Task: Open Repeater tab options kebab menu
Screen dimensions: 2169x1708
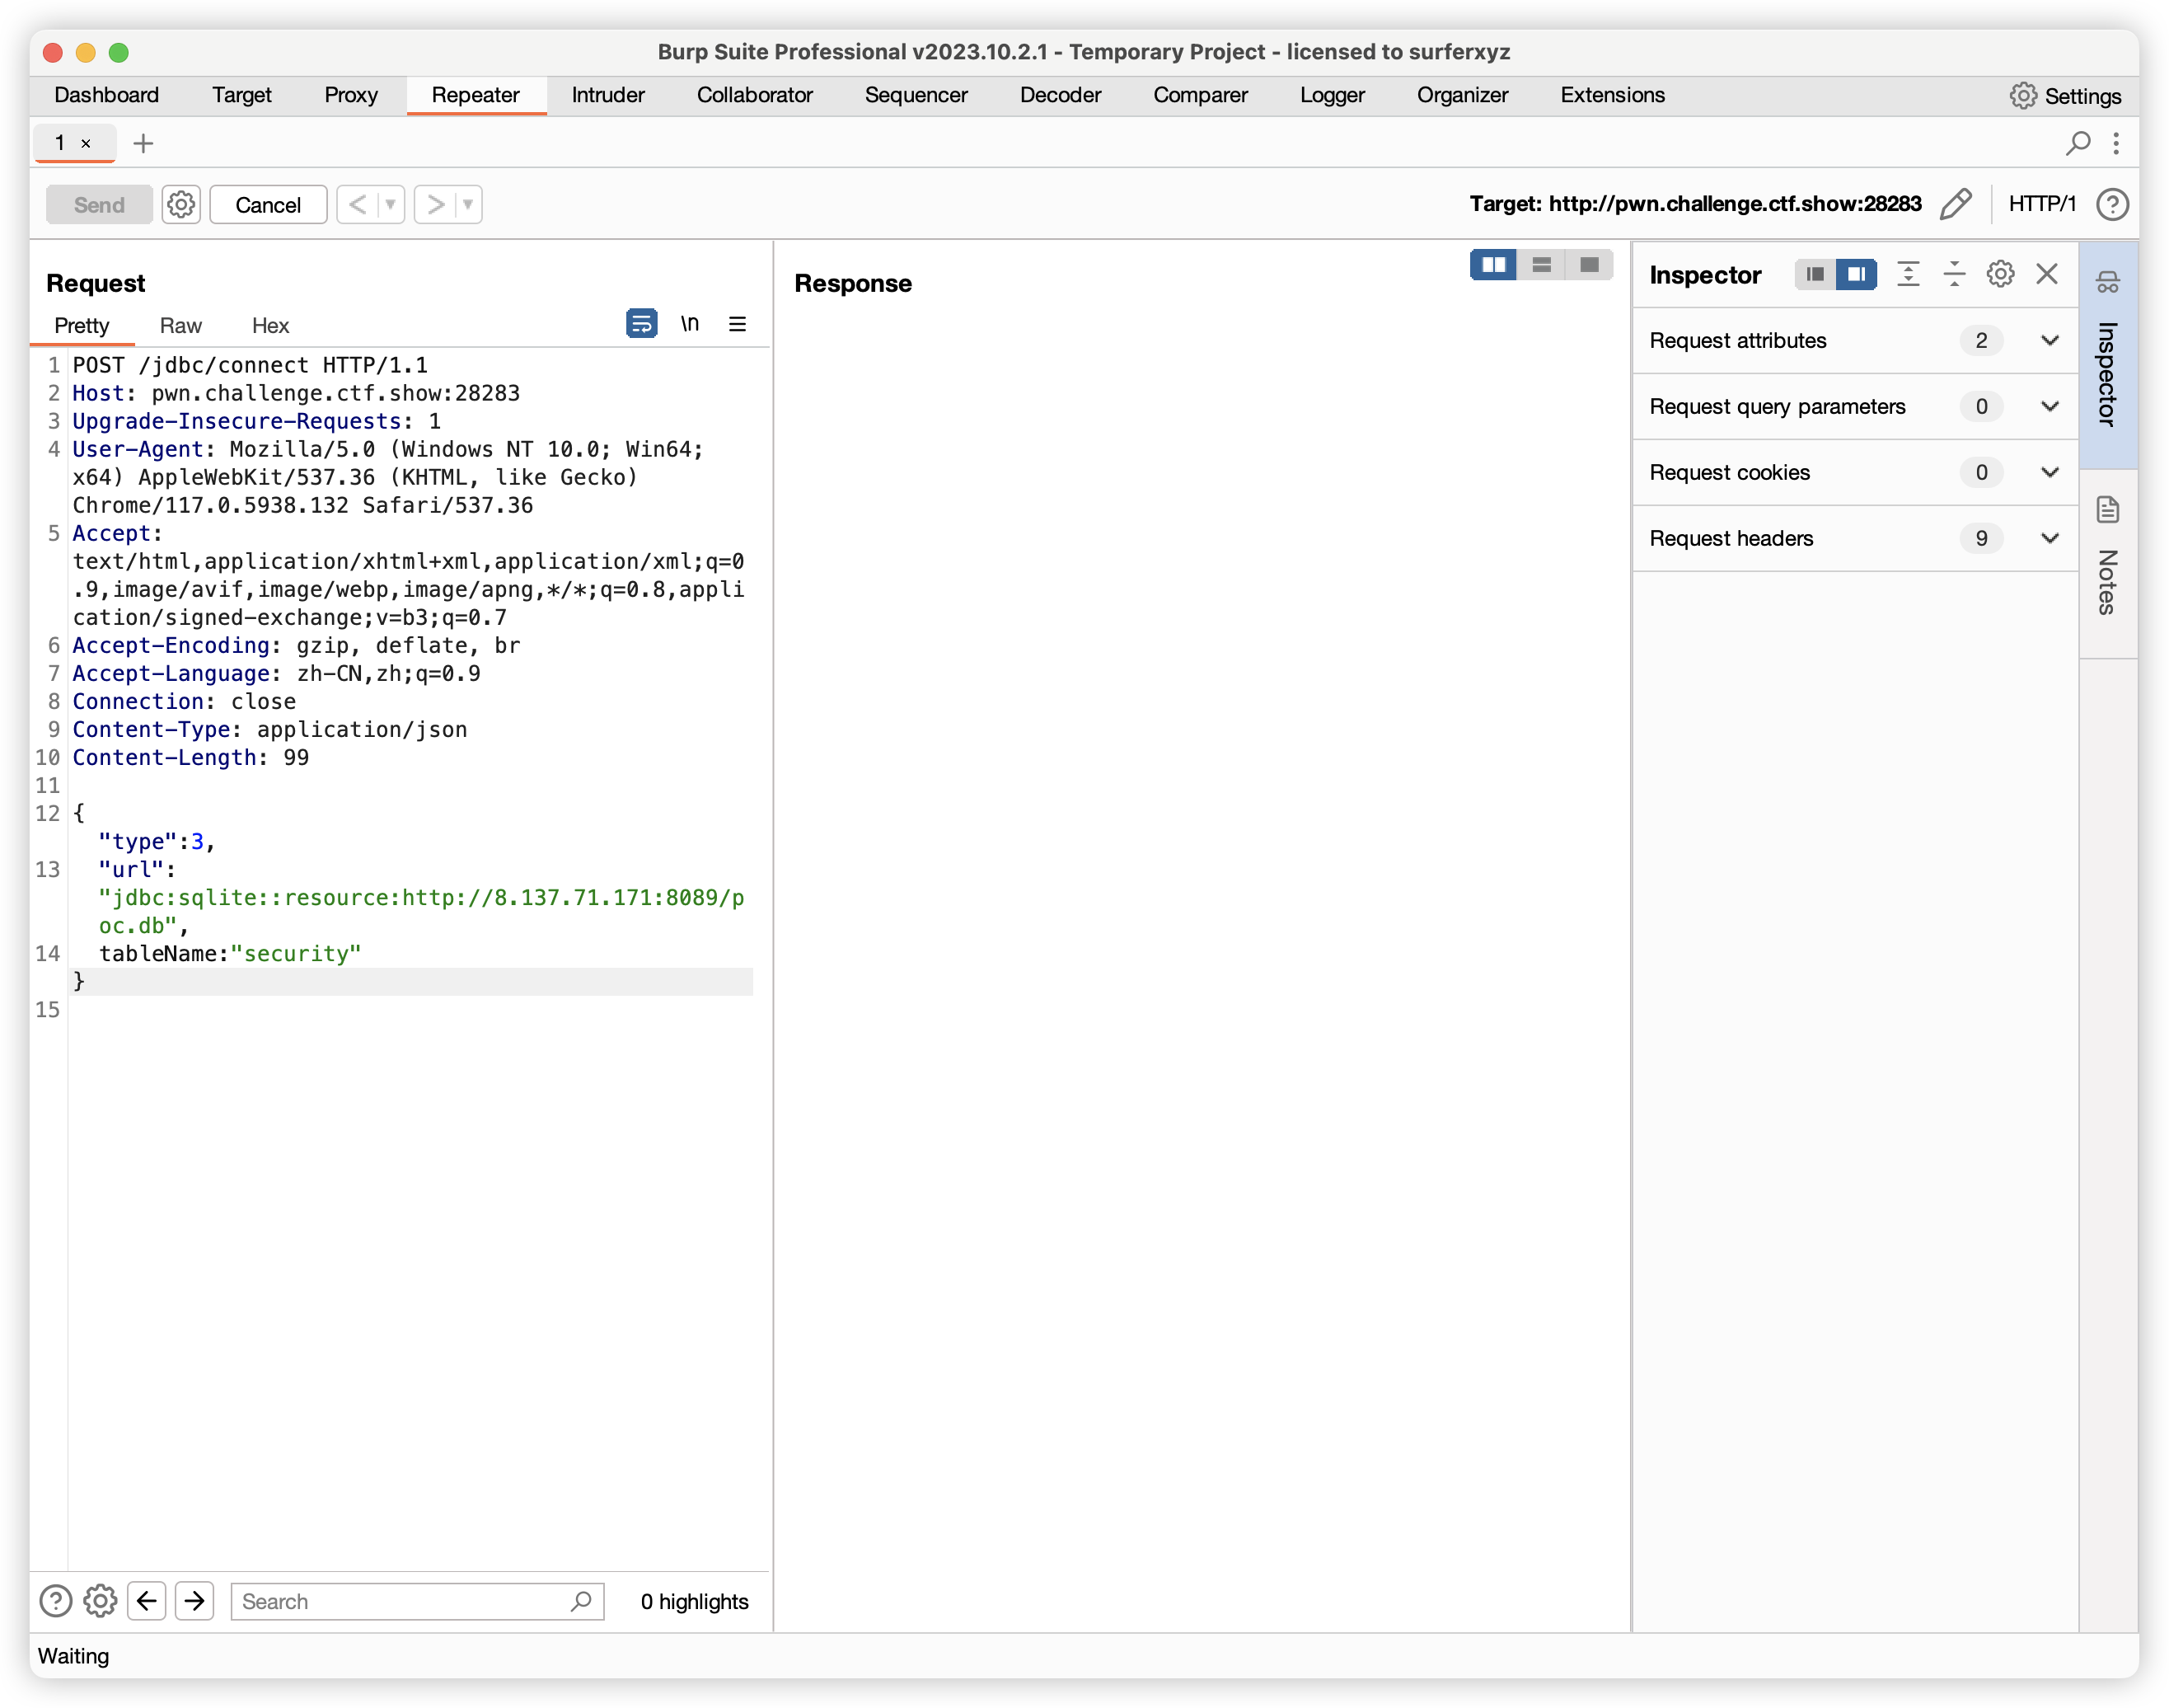Action: tap(2116, 143)
